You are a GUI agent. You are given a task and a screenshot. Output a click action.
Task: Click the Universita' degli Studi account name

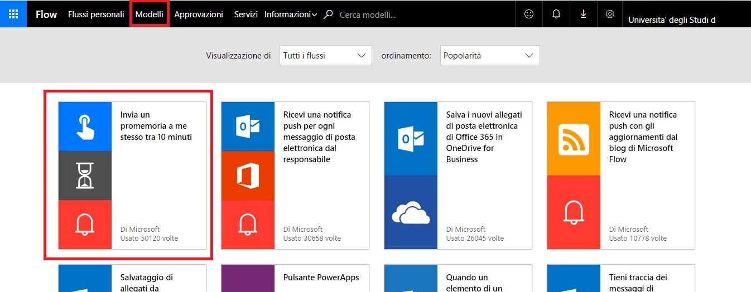point(672,20)
